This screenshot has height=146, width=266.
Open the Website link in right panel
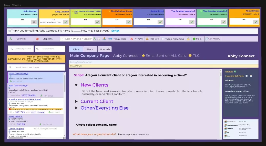click(x=229, y=72)
